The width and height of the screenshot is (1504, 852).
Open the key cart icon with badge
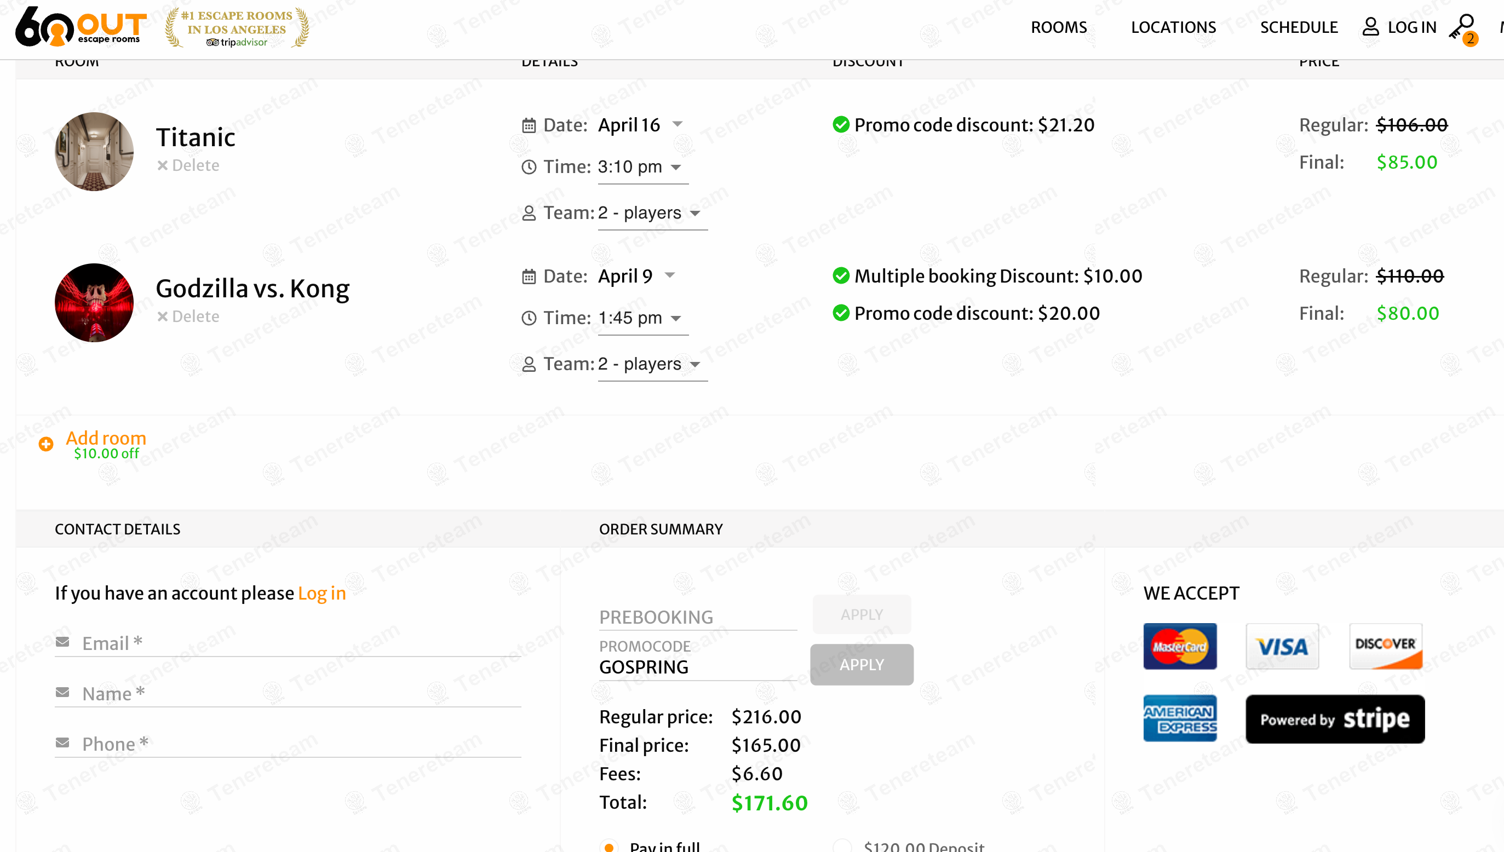coord(1462,28)
